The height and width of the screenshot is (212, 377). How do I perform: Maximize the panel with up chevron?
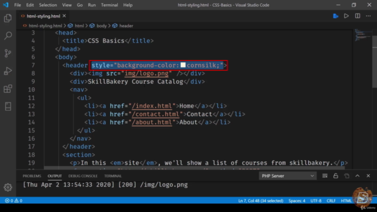tap(358, 176)
